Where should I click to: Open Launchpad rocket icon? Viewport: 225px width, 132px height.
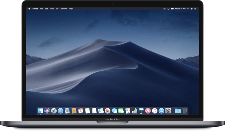point(54,111)
